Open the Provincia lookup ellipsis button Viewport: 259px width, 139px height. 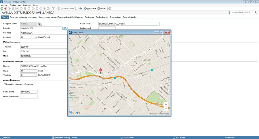click(x=36, y=37)
